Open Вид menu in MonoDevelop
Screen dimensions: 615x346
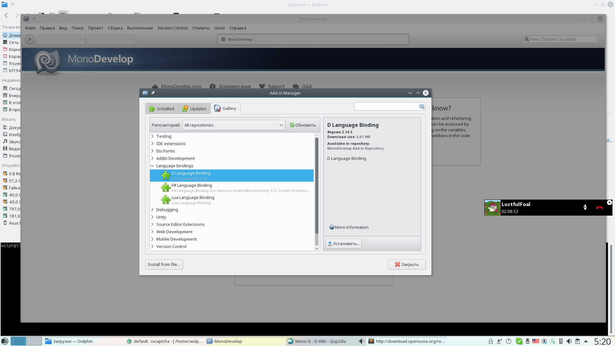pyautogui.click(x=63, y=28)
